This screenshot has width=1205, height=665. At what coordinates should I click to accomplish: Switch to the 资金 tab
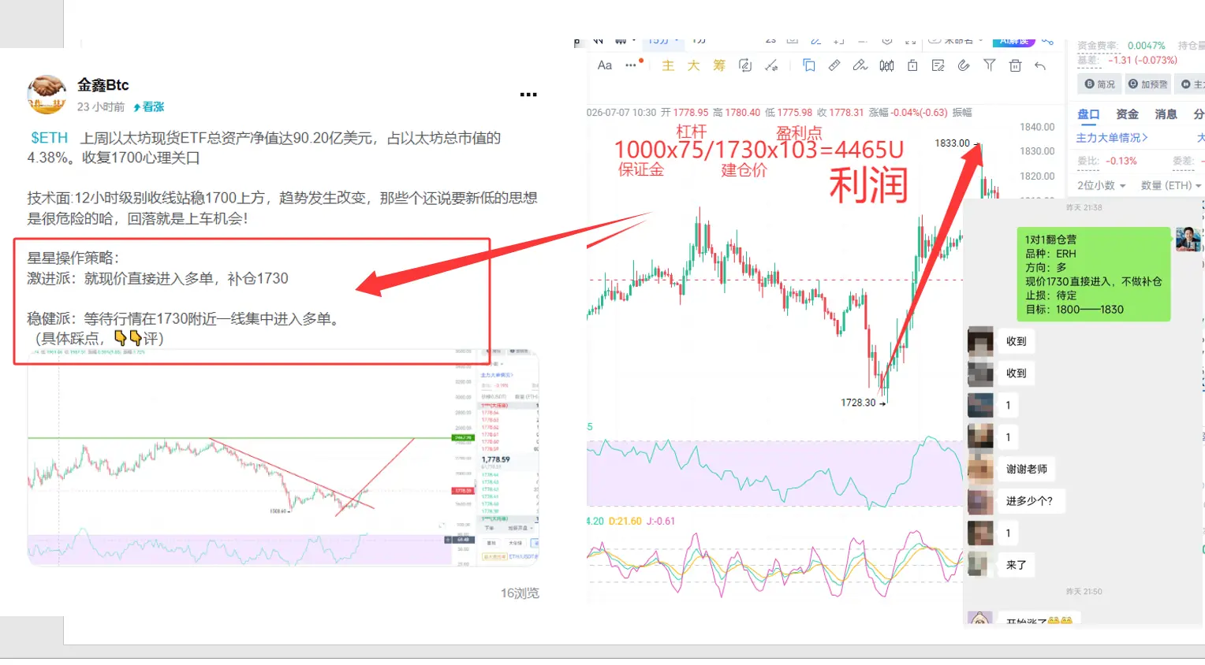[x=1127, y=114]
